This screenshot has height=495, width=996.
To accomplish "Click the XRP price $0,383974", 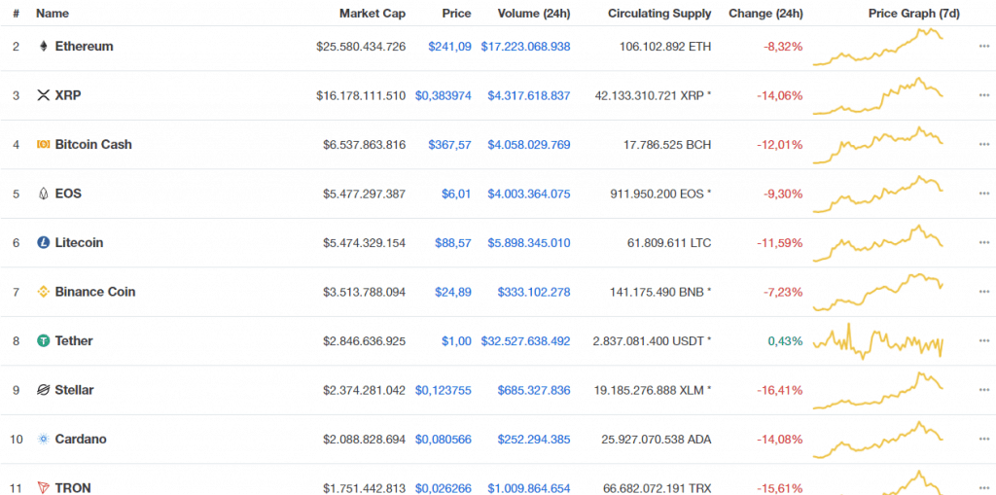I will pyautogui.click(x=444, y=95).
